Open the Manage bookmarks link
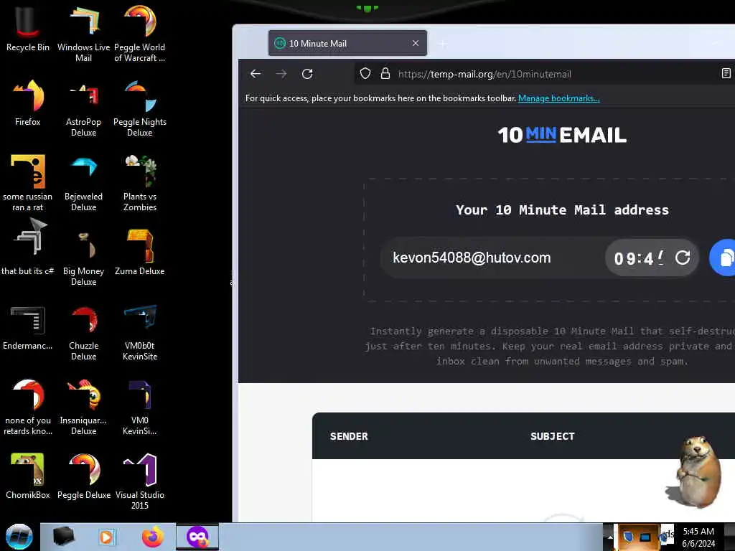The image size is (735, 551). point(558,98)
